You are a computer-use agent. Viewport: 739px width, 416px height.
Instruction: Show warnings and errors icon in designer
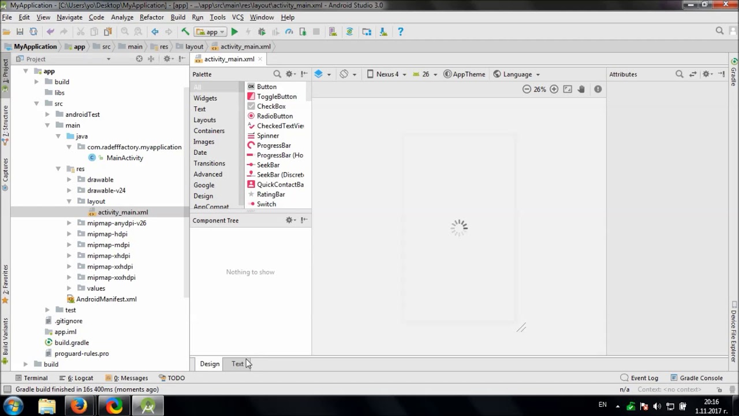click(598, 89)
